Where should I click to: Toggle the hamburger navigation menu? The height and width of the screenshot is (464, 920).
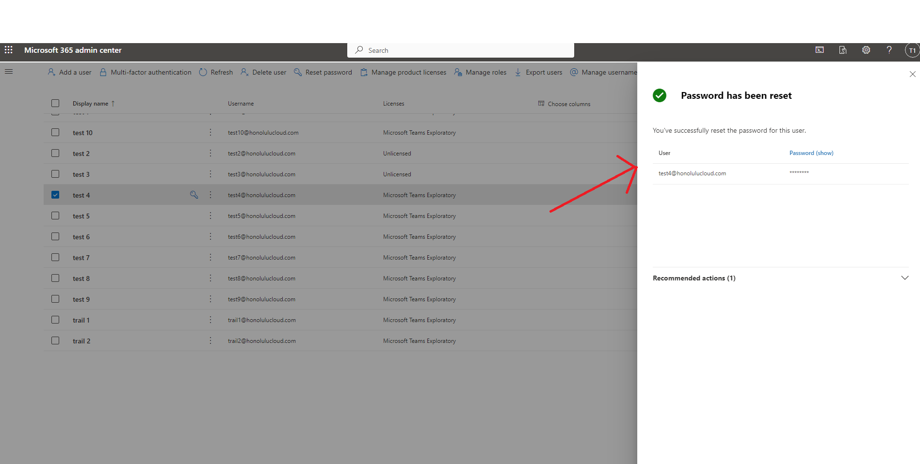tap(9, 72)
